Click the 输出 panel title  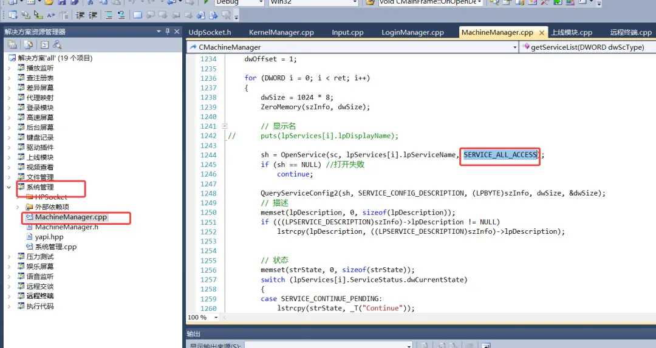193,333
